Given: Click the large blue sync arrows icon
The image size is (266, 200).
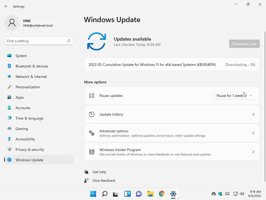Looking at the screenshot, I should (97, 41).
